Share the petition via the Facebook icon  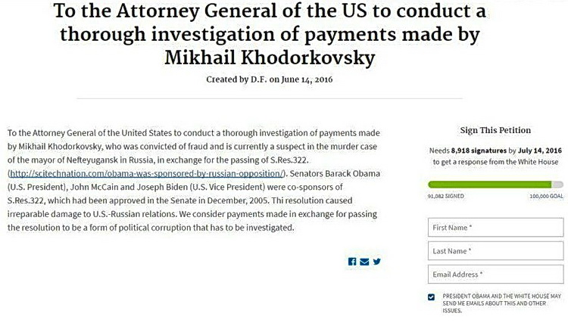(x=351, y=261)
